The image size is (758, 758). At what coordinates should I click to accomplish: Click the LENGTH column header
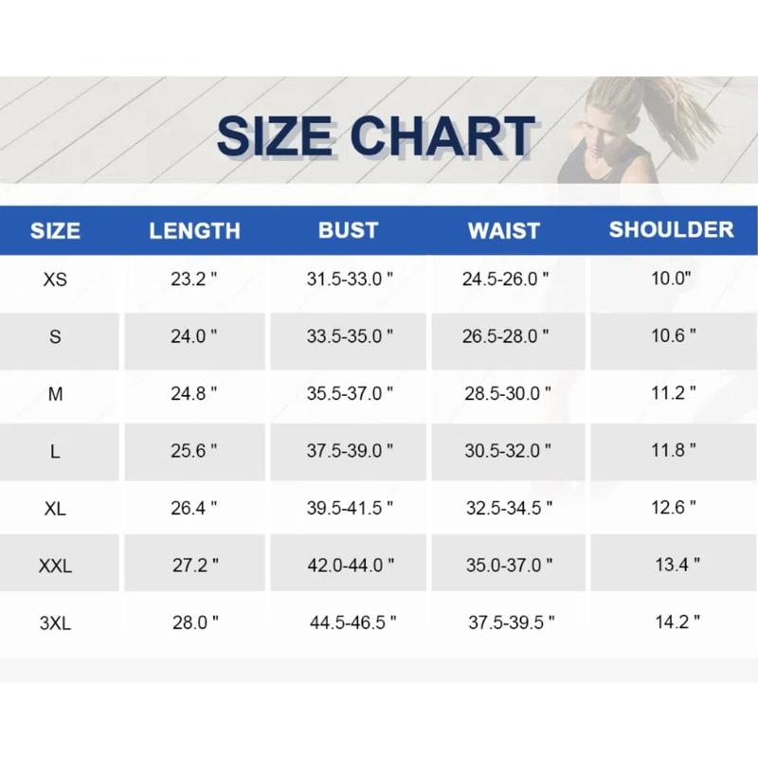point(194,231)
